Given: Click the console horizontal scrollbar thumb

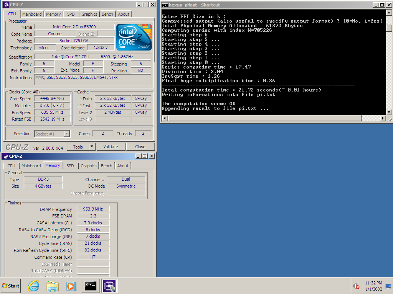Looking at the screenshot, I should [264, 118].
